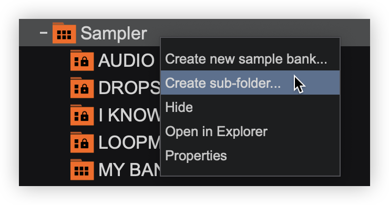Click the MY BAN grid folder icon
The height and width of the screenshot is (205, 389).
click(x=82, y=169)
